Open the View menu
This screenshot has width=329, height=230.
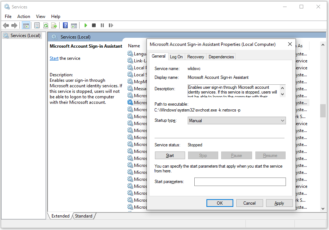(40, 16)
